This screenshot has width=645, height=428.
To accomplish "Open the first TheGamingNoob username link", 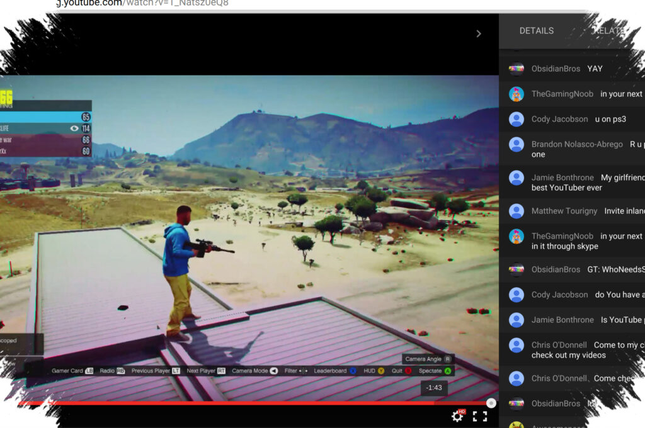I will tap(562, 94).
